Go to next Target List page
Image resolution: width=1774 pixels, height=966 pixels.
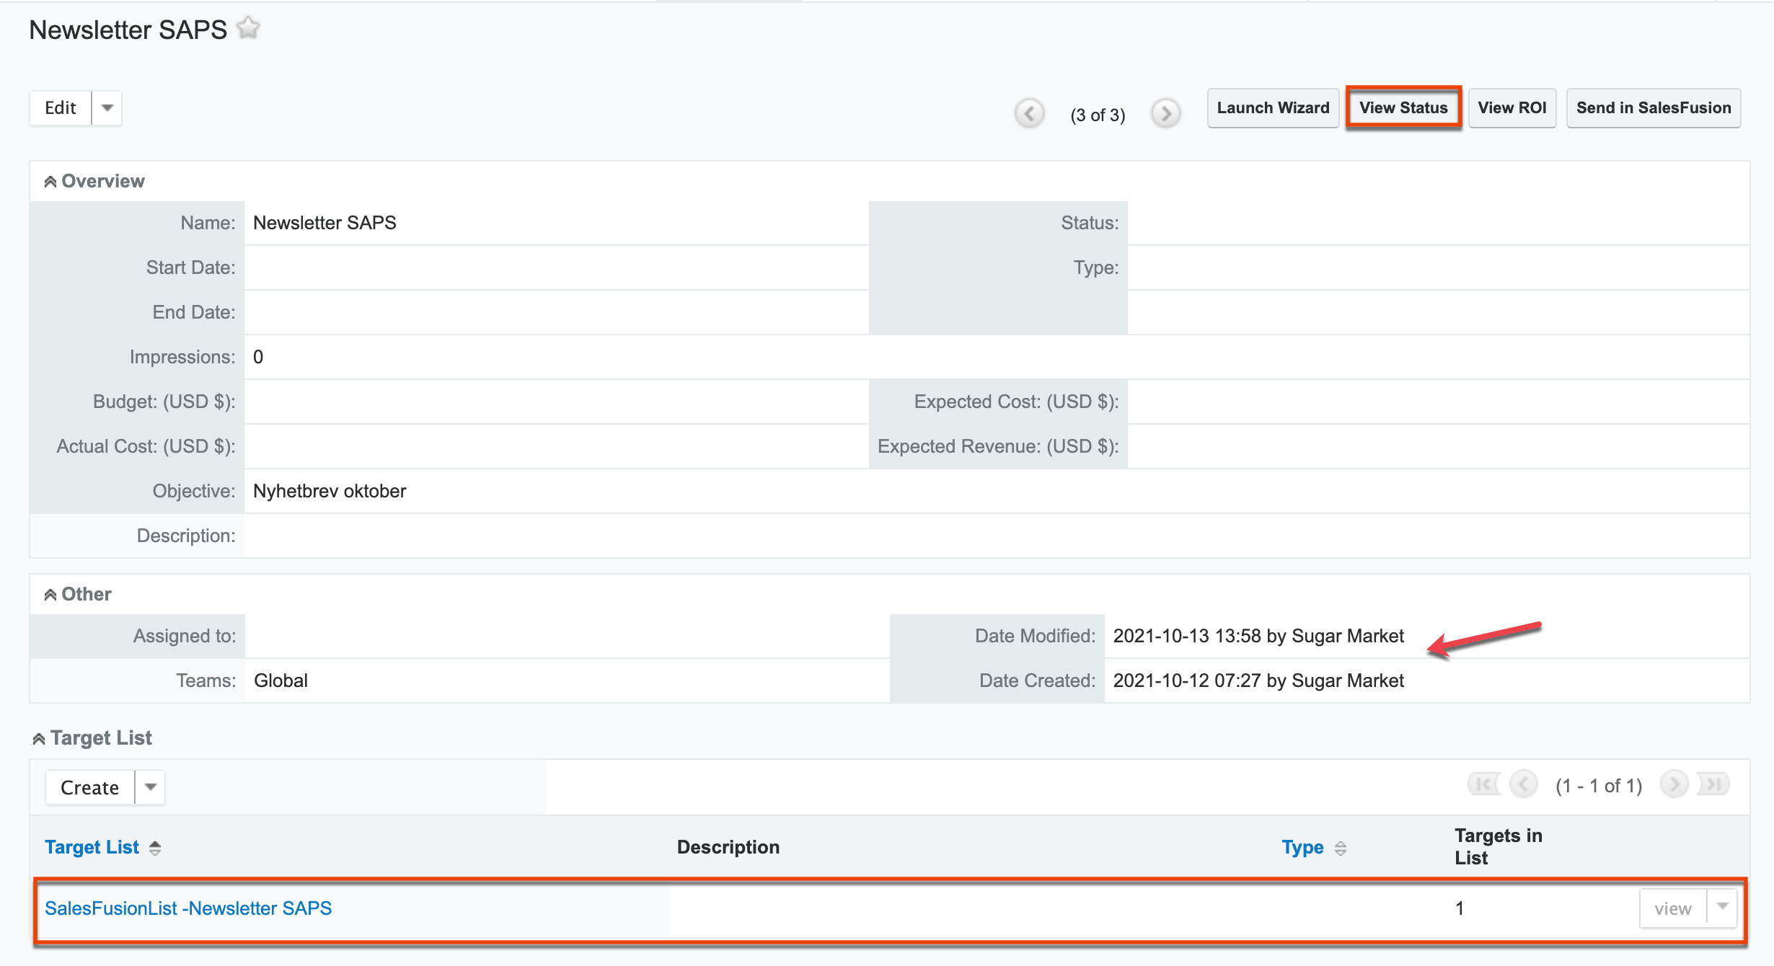click(1674, 784)
